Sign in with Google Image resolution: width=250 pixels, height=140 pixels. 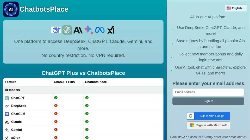tap(208, 116)
